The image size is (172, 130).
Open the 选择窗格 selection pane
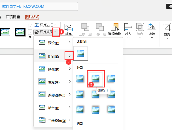pyautogui.click(x=114, y=27)
